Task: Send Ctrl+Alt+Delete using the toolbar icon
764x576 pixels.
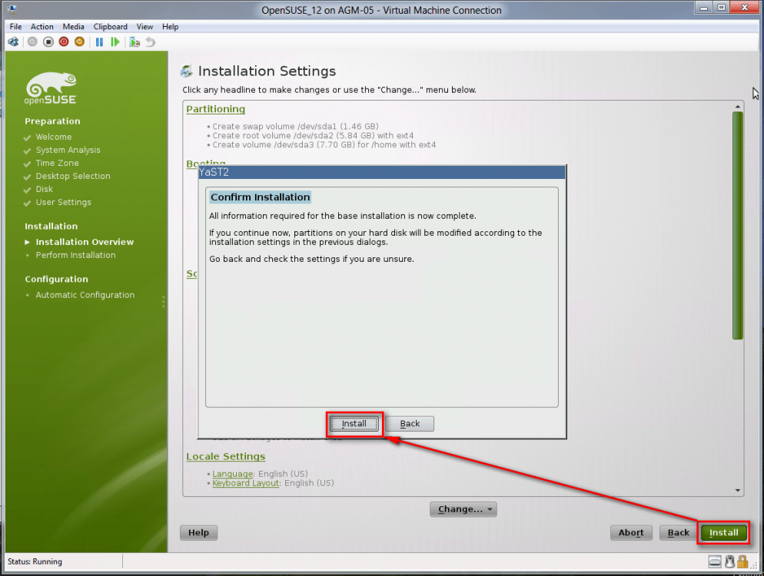Action: 13,42
